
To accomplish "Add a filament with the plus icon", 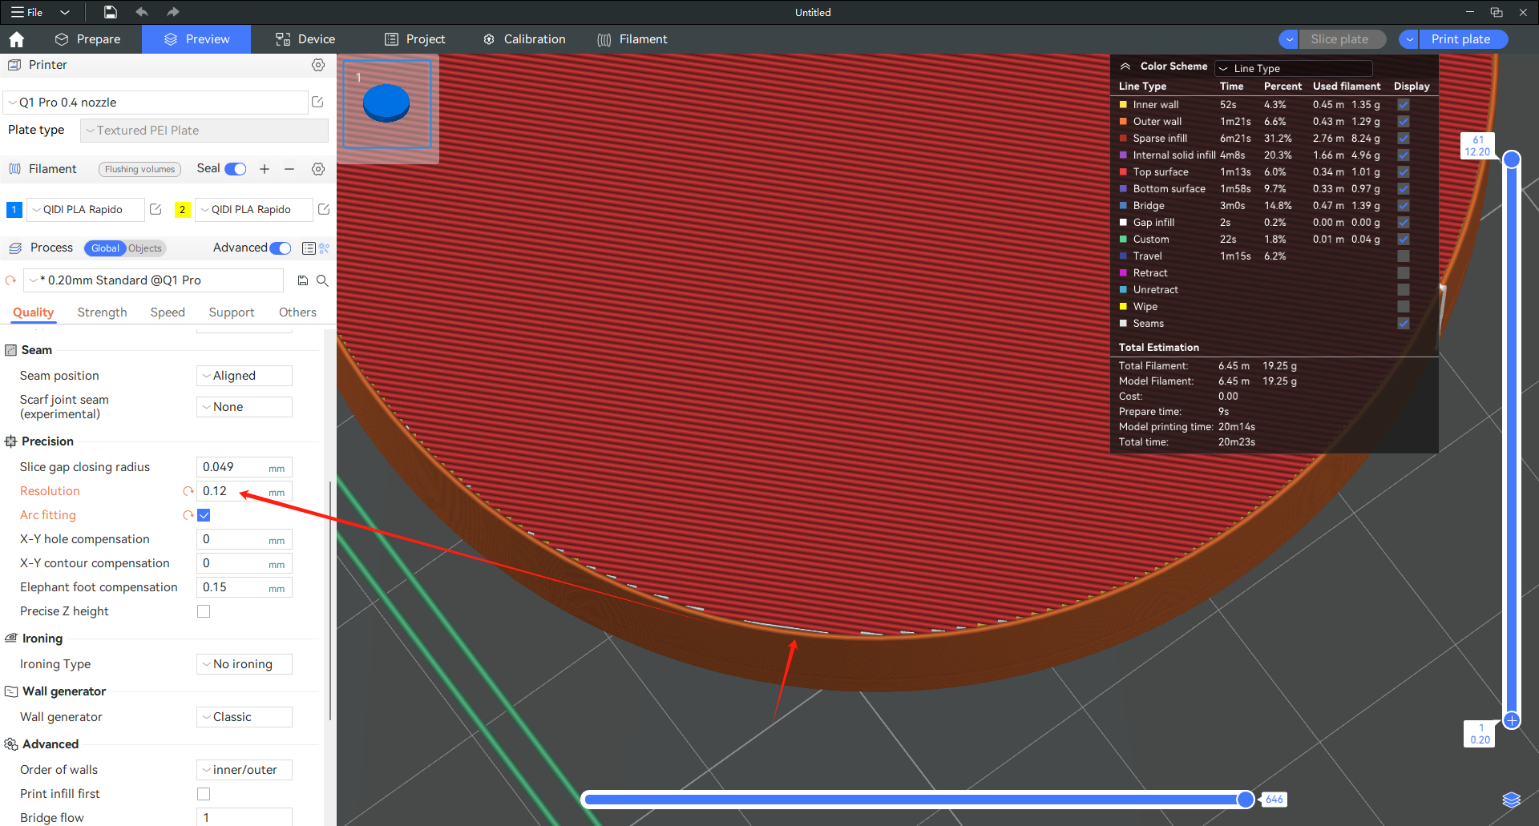I will 265,169.
